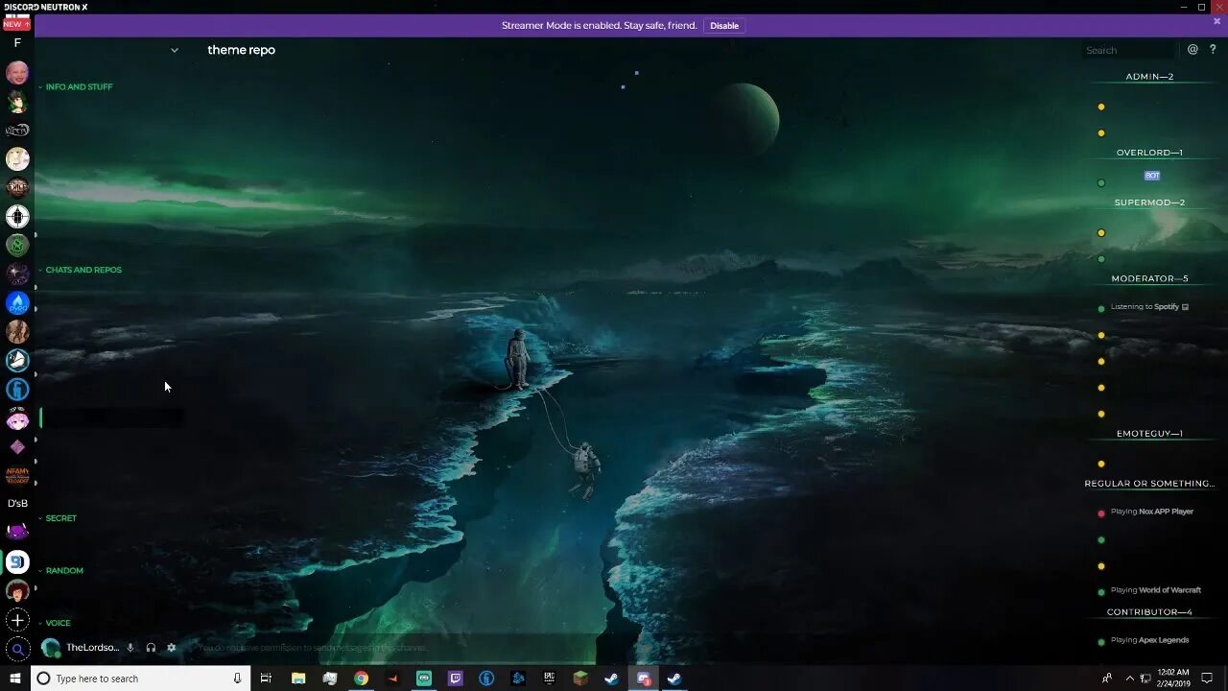Screen dimensions: 1228x691
Task: Click the Discord taskbar icon with badge
Action: (x=644, y=679)
